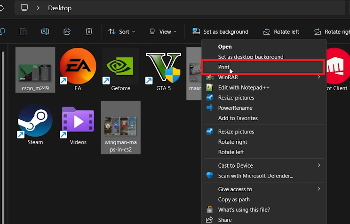This screenshot has width=350, height=224.
Task: Click the refresh icon
Action: coord(2,8)
